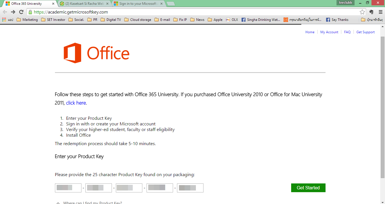385x204 pixels.
Task: Open the SET Investor bookmarks folder
Action: pos(53,20)
